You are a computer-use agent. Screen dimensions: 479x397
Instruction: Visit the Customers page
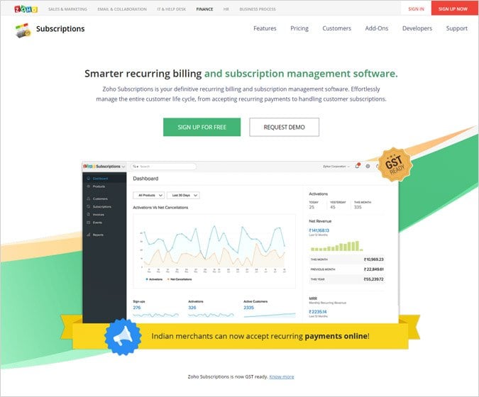tap(336, 28)
